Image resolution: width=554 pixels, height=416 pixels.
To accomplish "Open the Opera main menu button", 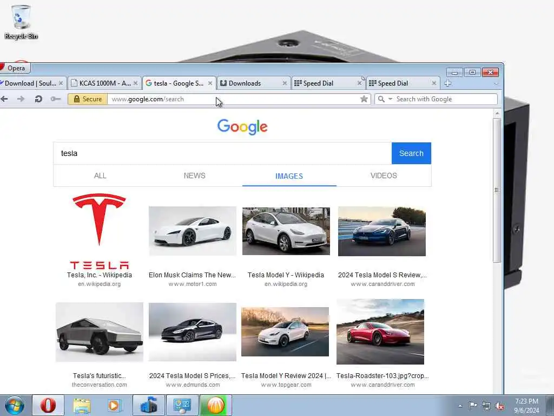I will point(14,68).
